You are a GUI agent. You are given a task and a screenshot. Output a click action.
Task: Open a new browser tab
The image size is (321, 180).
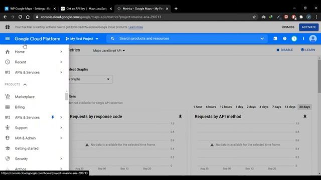click(176, 8)
